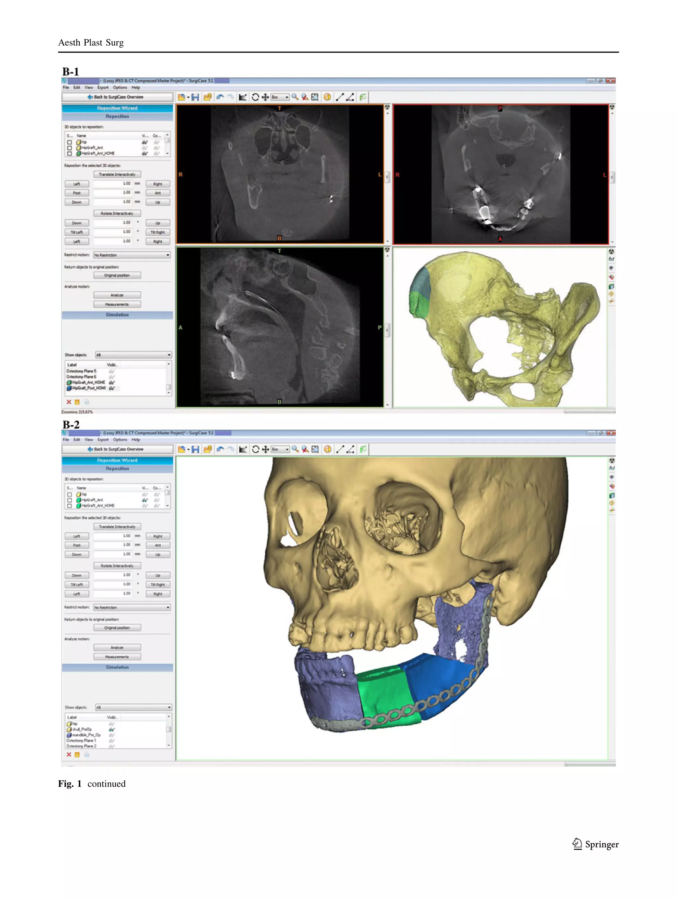Image resolution: width=677 pixels, height=900 pixels.
Task: Open the Options menu in B-2 window
Action: coord(120,440)
